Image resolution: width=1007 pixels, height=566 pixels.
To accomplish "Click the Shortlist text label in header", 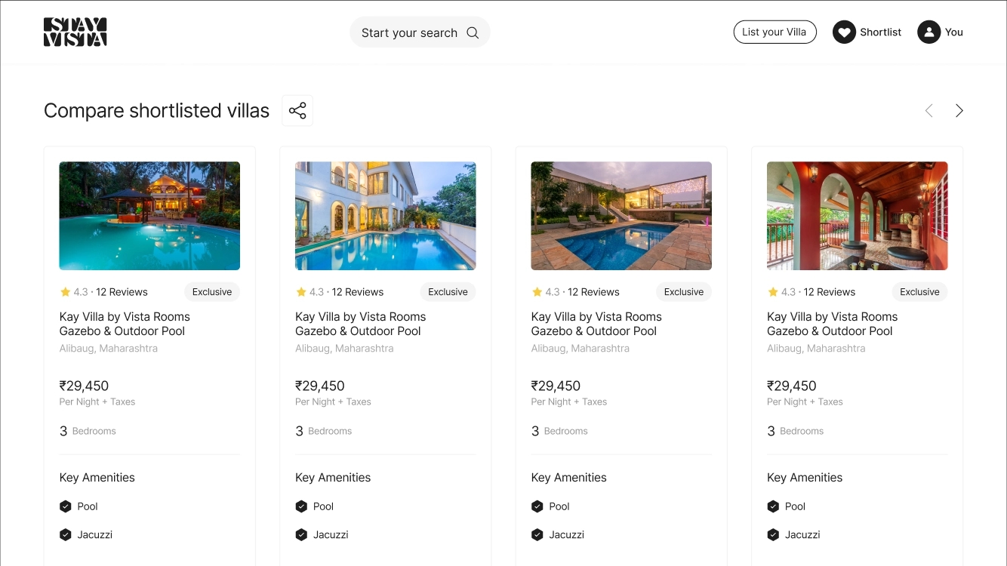I will 881,32.
